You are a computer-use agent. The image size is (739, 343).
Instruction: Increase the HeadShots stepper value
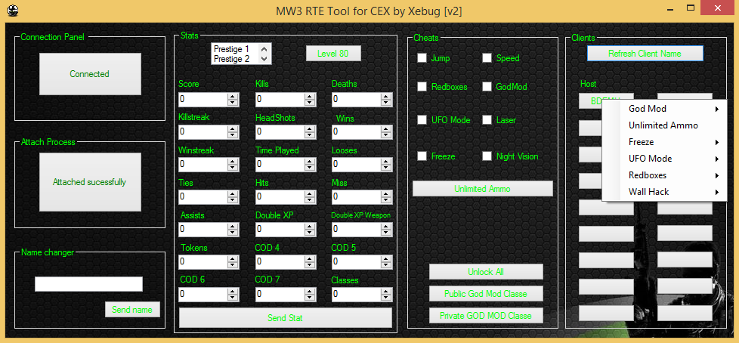[310, 128]
